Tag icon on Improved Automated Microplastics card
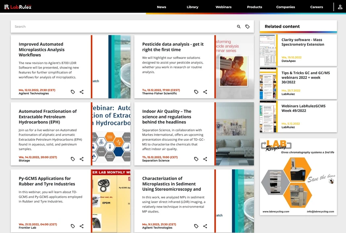Viewport: 346px width, 233px height. tap(73, 92)
